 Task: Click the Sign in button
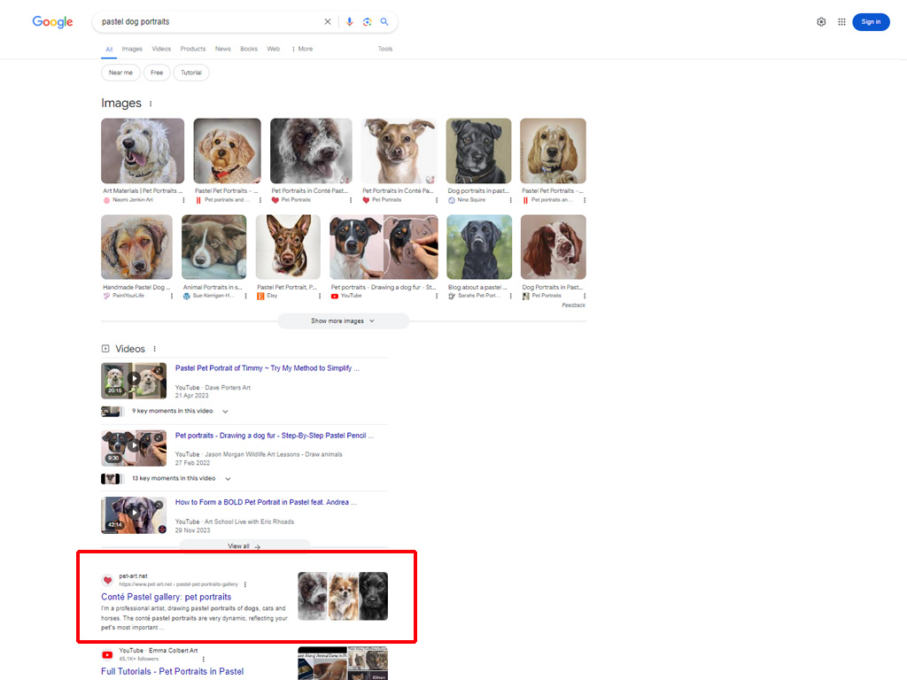[871, 22]
